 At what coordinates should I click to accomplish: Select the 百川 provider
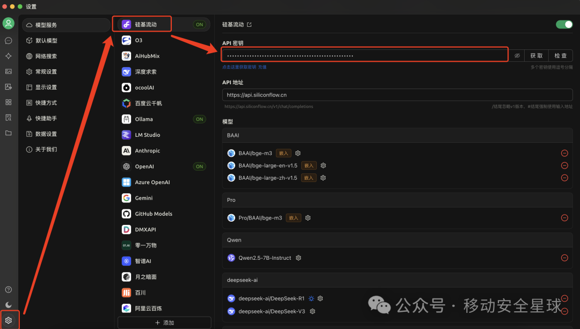164,293
